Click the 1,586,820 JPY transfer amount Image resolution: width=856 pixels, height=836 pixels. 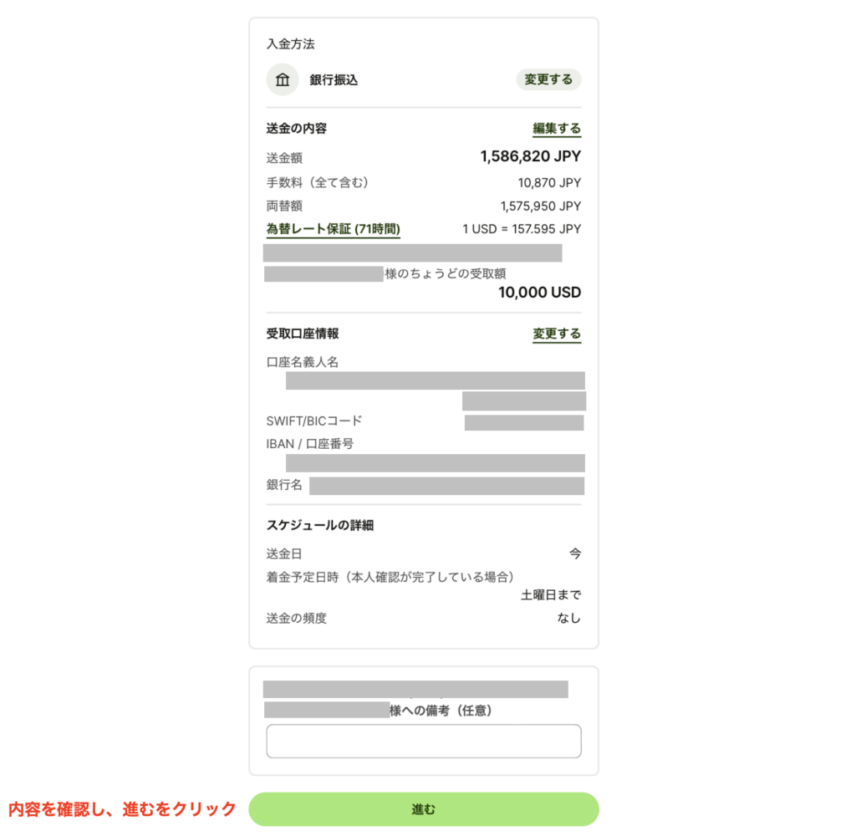[530, 156]
